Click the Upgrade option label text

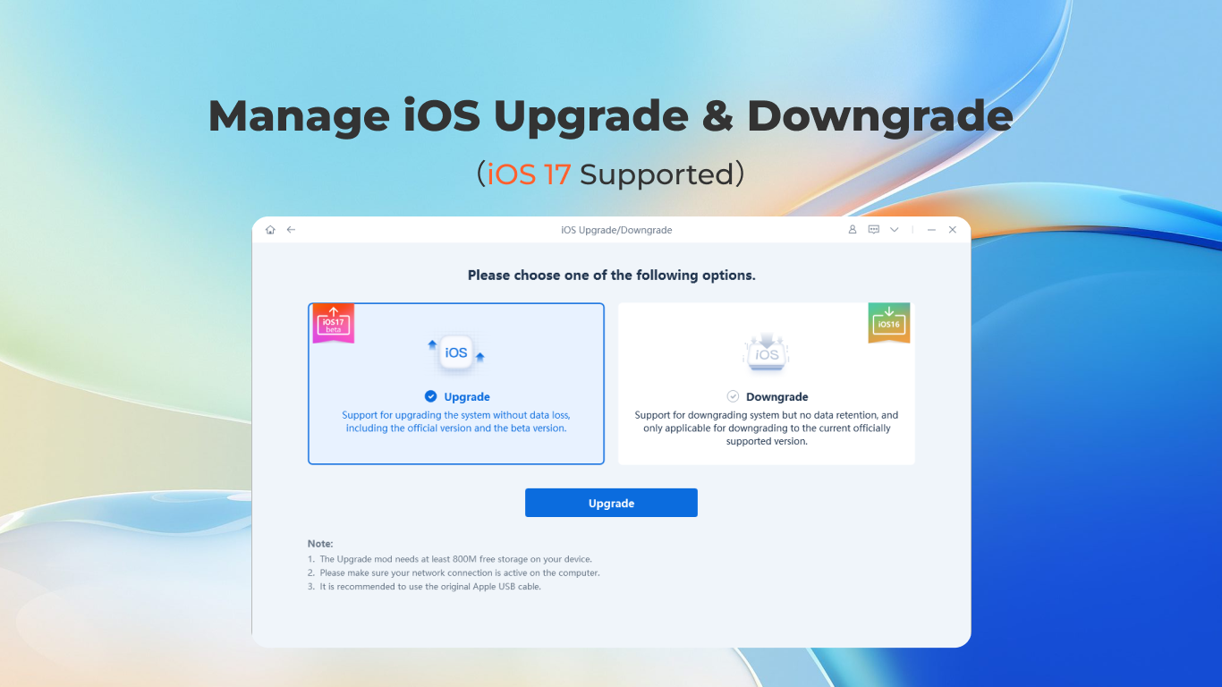pyautogui.click(x=467, y=396)
